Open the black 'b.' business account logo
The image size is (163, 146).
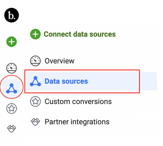(12, 15)
